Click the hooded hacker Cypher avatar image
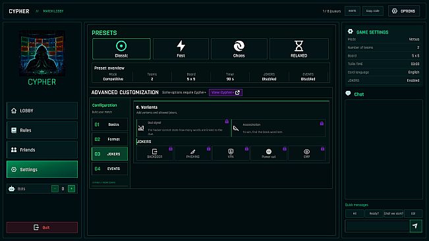429x241 pixels. pyautogui.click(x=42, y=53)
